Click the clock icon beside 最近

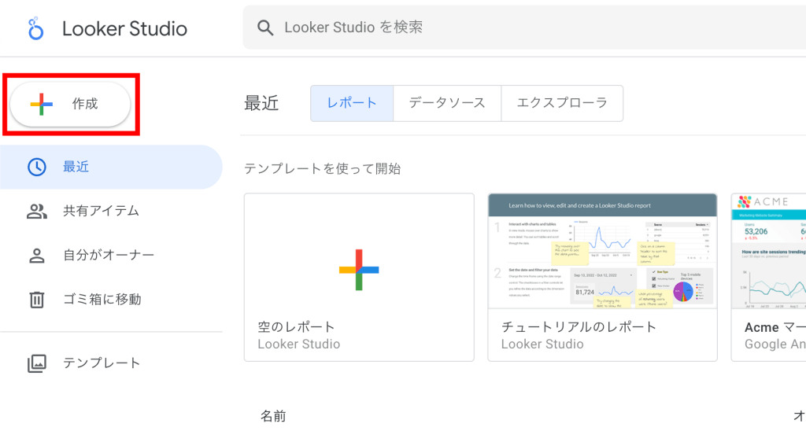pos(37,167)
